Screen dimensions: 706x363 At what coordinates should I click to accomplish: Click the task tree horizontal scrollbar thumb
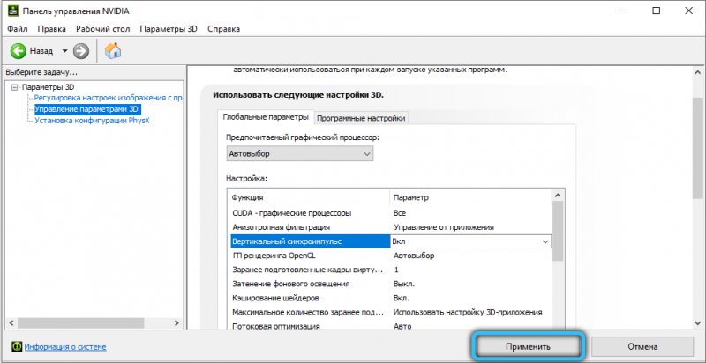[80, 323]
